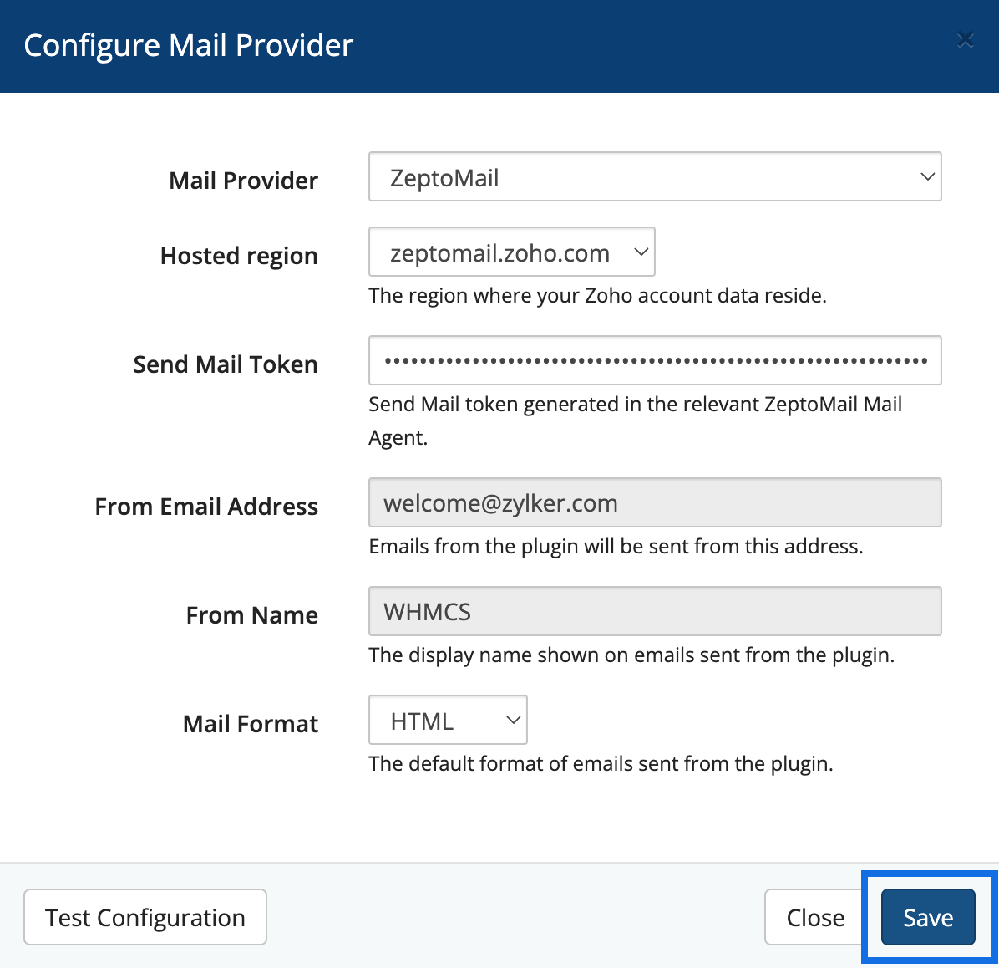Dismiss dialog with the header X icon
The image size is (999, 968).
pyautogui.click(x=965, y=40)
